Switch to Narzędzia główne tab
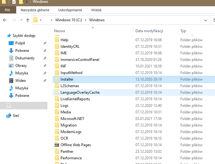 pos(35,10)
